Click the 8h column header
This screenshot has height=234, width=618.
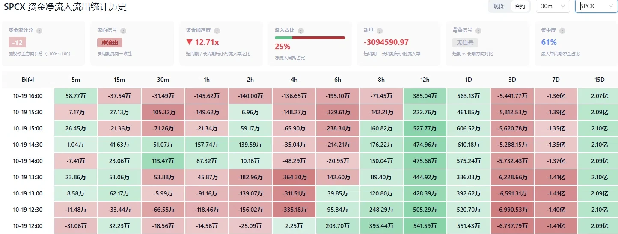coord(381,80)
